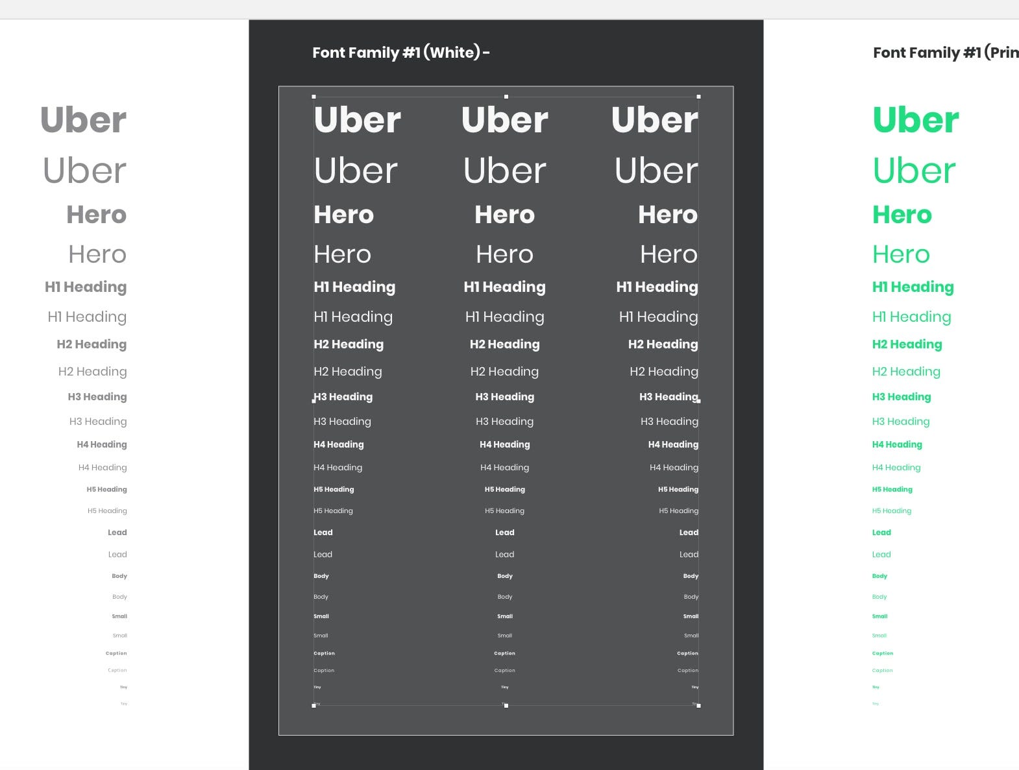
Task: Click the right-edge middle selection handle
Action: click(698, 401)
